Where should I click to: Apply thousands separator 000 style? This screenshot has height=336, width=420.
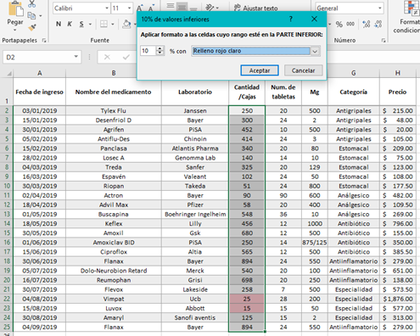tap(350, 25)
